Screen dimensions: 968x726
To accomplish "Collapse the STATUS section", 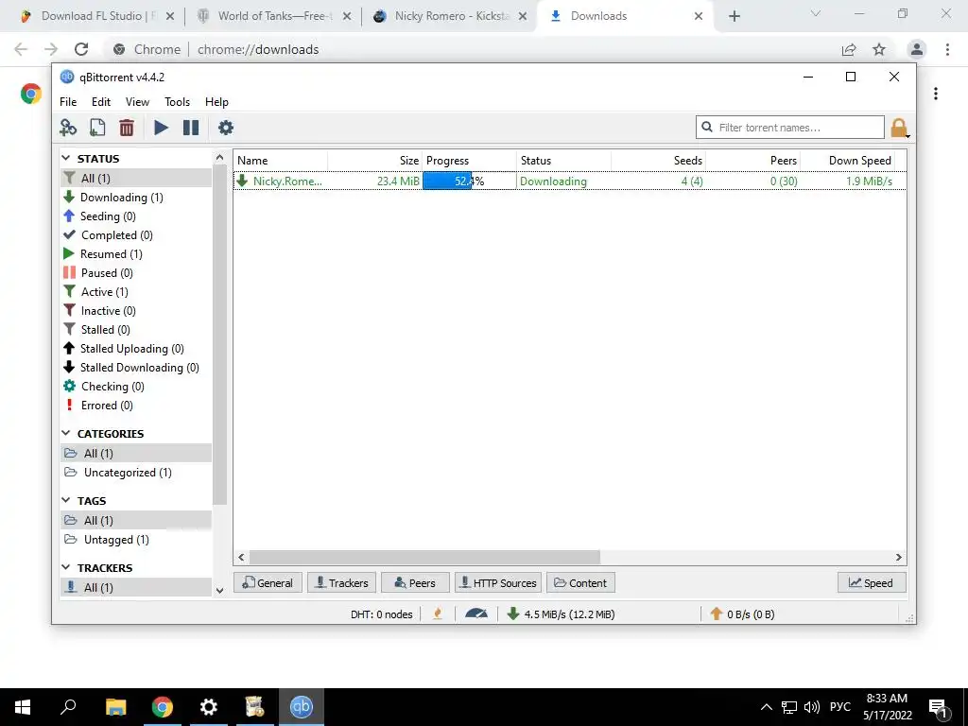I will pyautogui.click(x=66, y=159).
